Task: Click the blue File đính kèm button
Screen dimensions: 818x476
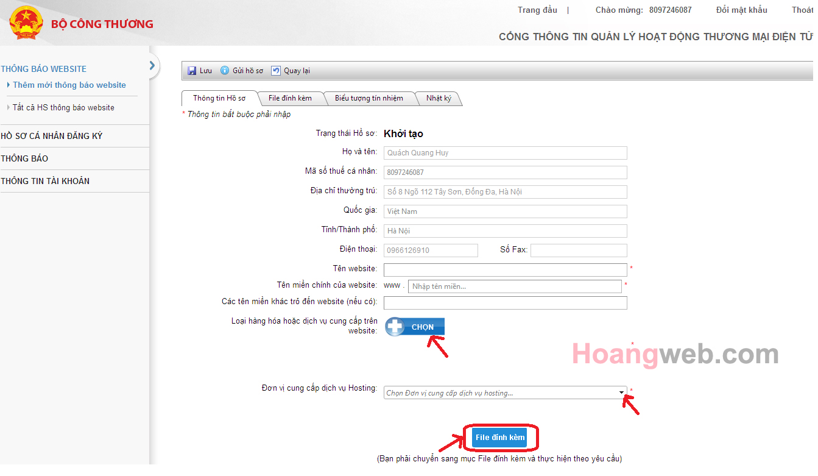Action: point(499,438)
